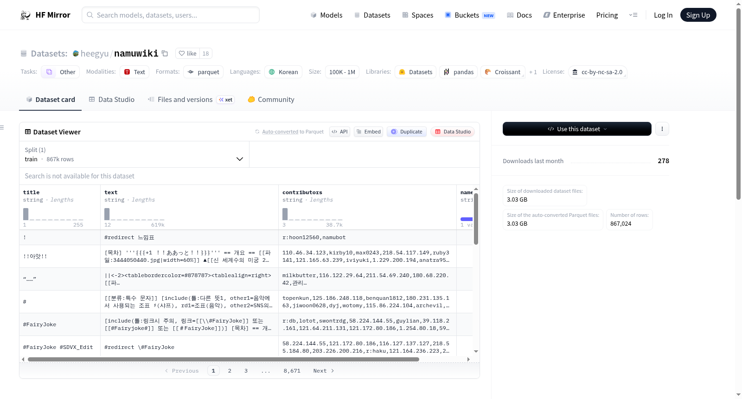Click the Sign Up button
742x399 pixels.
tap(698, 15)
